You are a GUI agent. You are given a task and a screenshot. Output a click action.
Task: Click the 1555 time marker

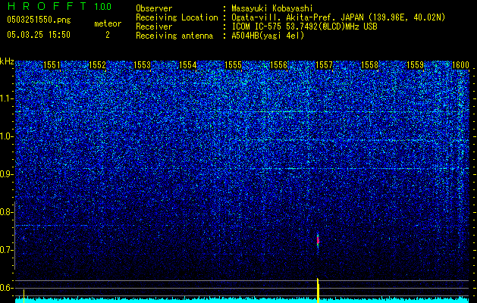coord(234,65)
